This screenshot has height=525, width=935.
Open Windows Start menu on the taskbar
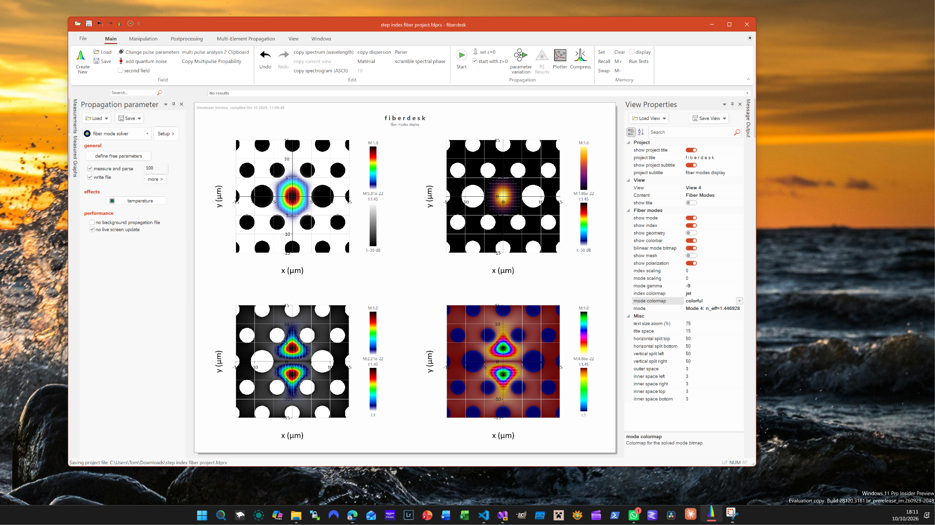pyautogui.click(x=202, y=515)
